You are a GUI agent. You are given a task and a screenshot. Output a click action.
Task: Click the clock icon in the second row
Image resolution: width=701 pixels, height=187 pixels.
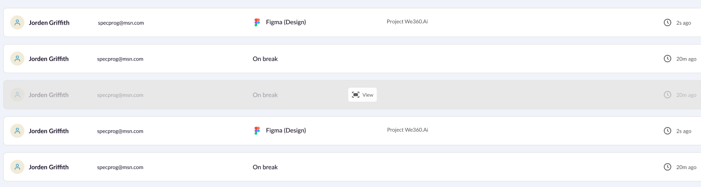(x=668, y=59)
